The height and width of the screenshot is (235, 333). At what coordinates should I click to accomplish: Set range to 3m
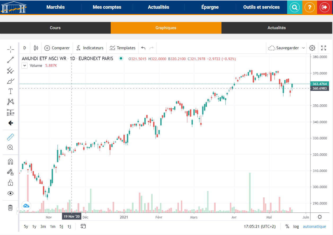43,227
